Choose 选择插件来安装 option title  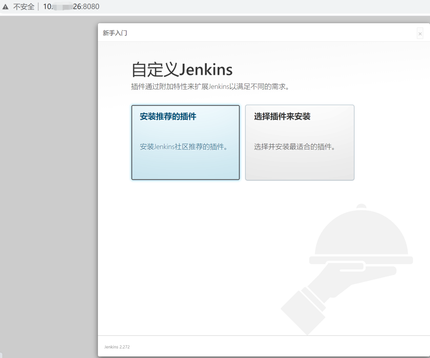pyautogui.click(x=282, y=117)
